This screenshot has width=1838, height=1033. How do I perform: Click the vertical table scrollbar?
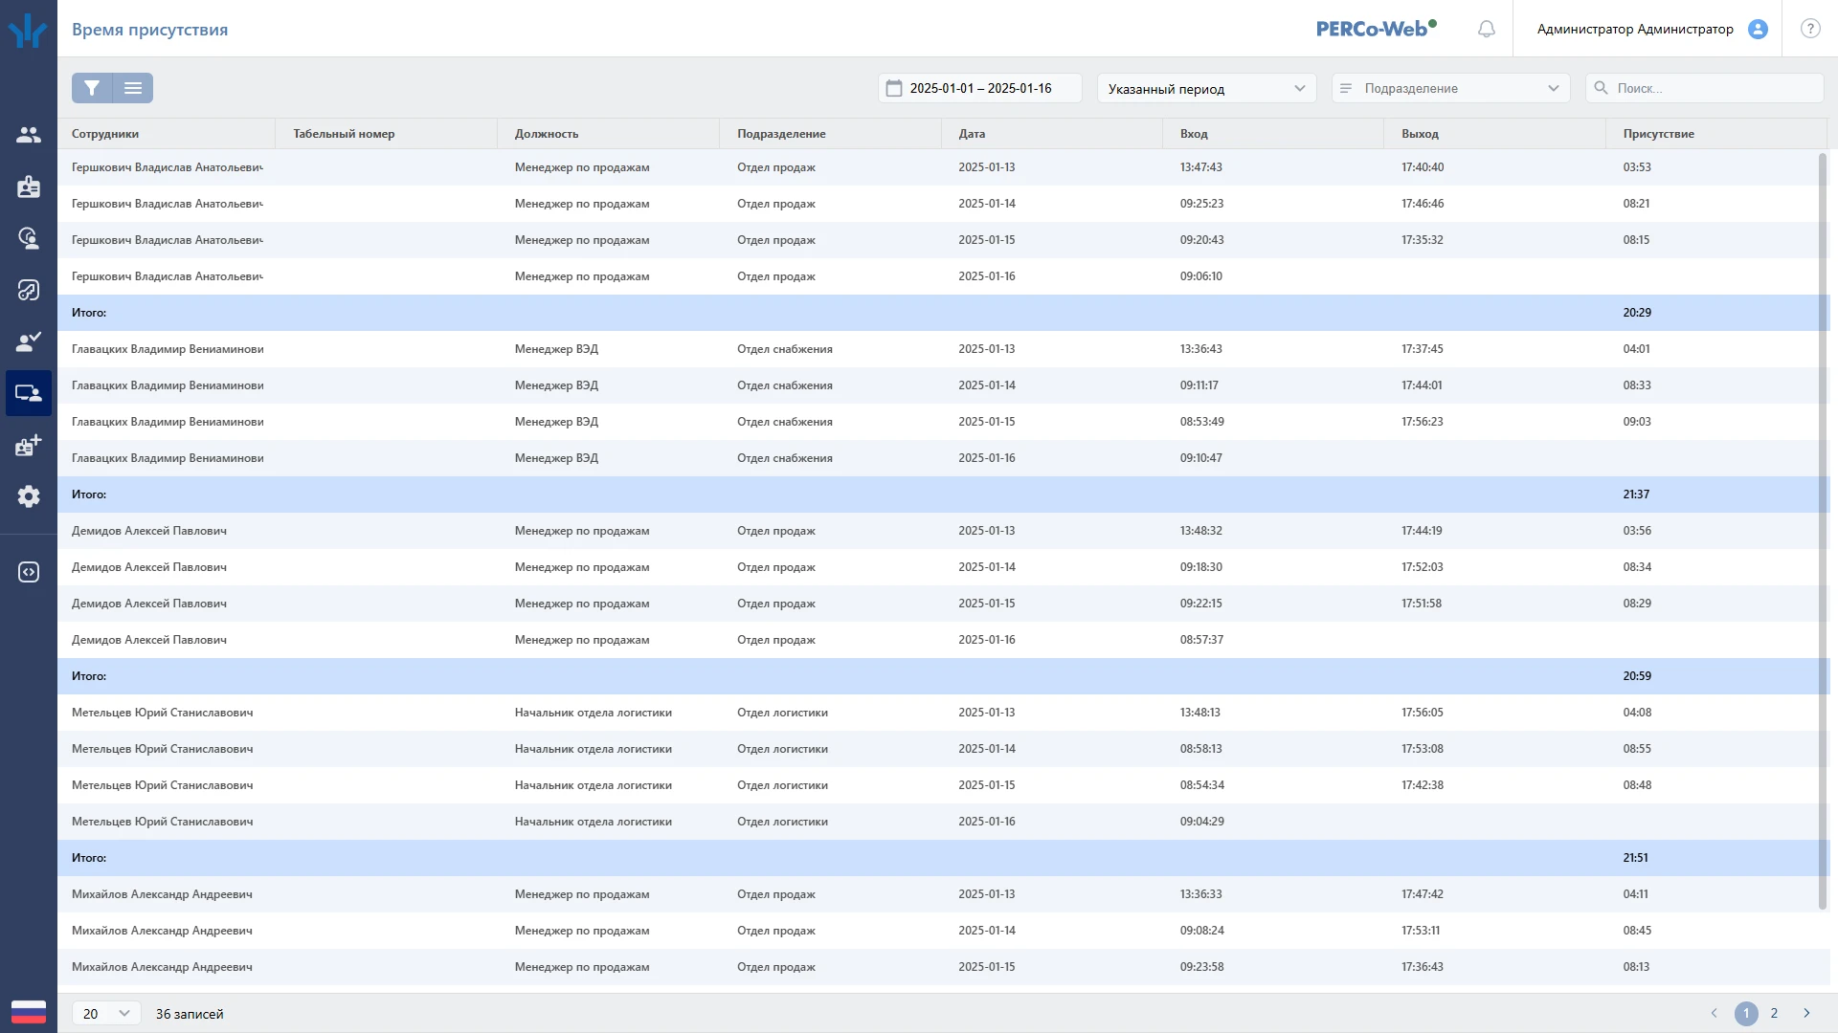pos(1822,531)
